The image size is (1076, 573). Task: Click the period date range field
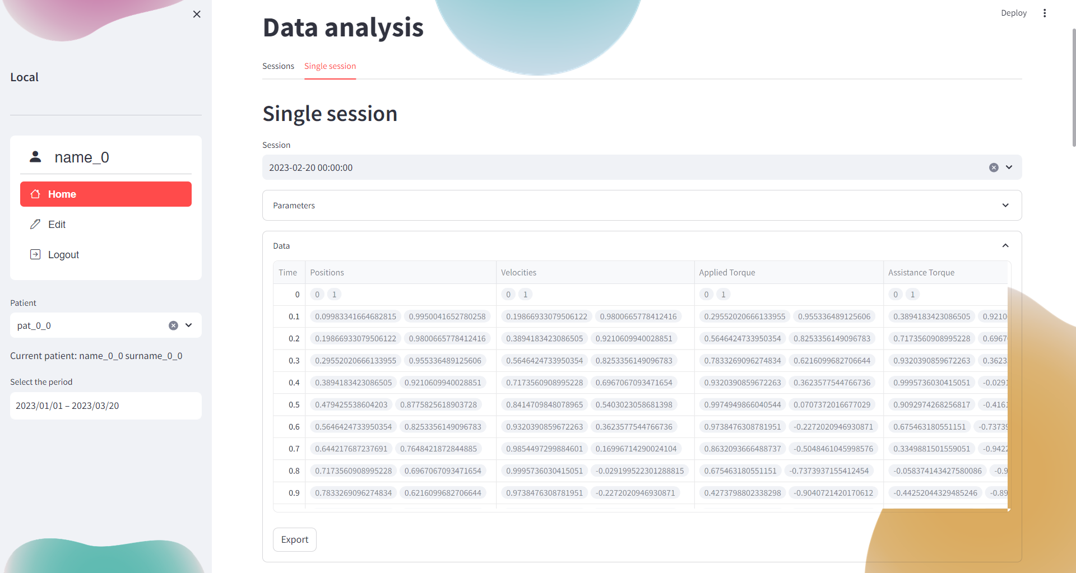[x=105, y=406]
